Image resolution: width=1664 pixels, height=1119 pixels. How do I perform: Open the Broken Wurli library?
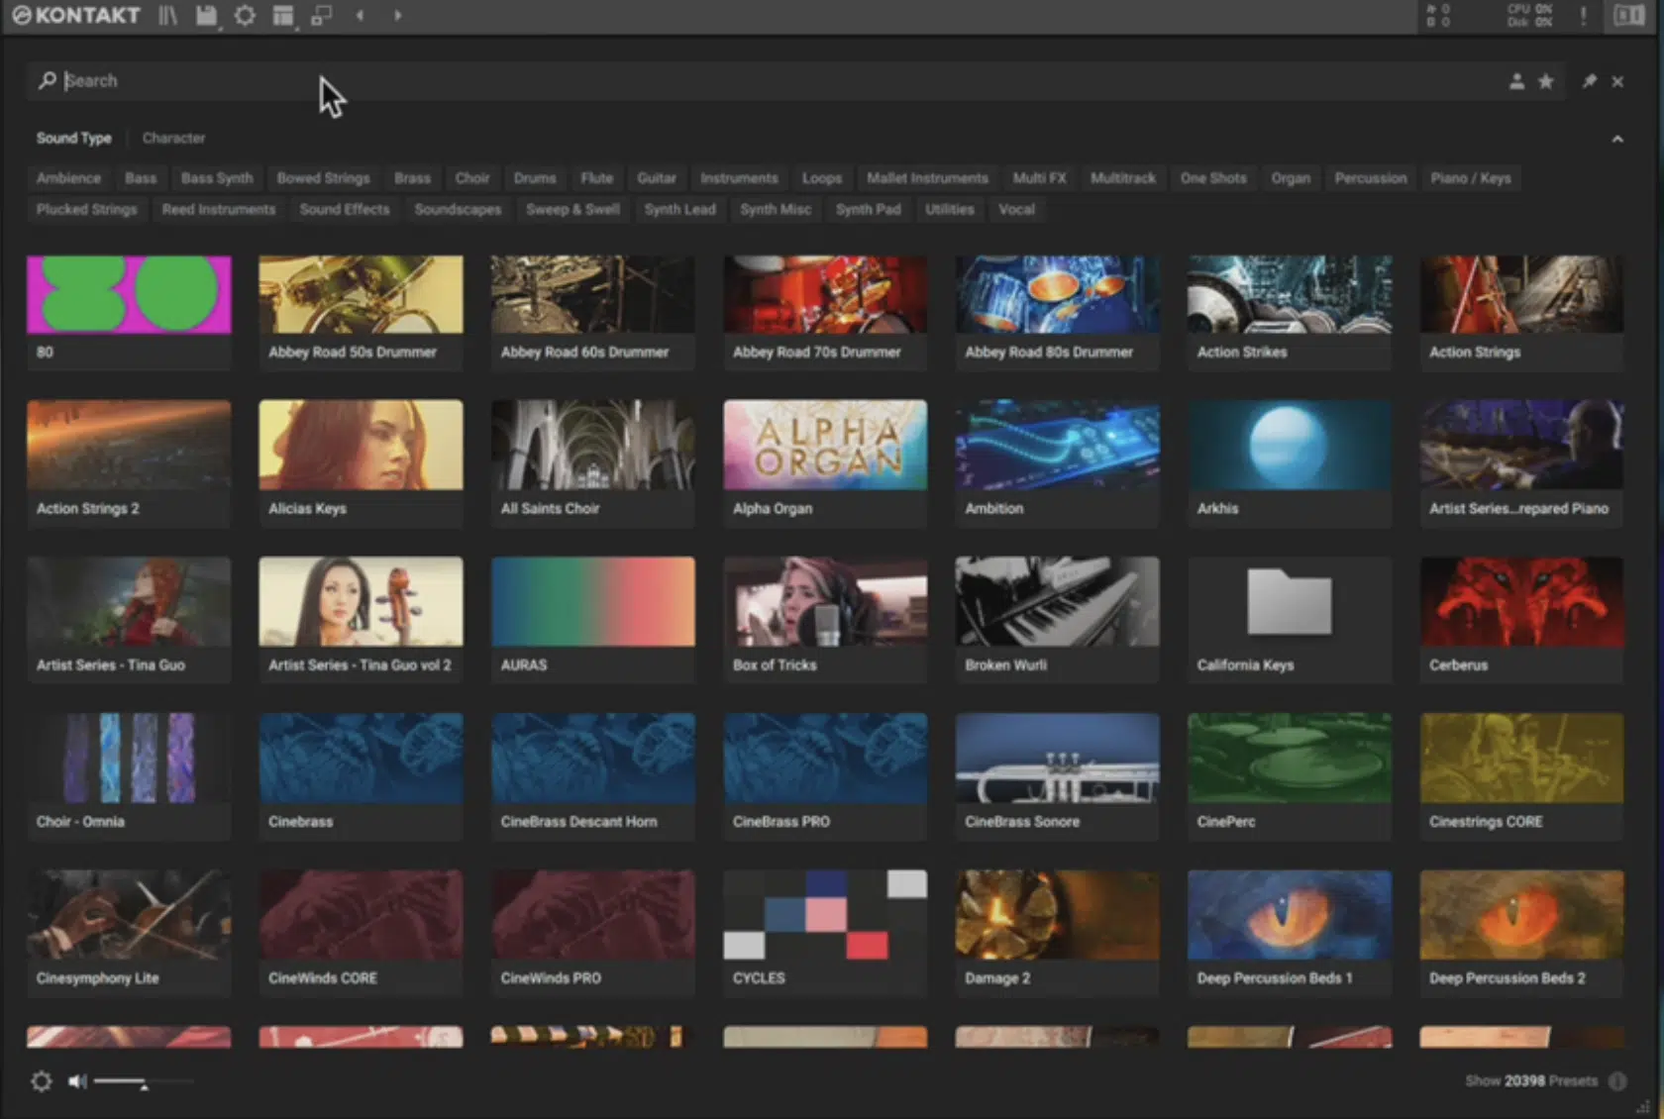(1057, 620)
